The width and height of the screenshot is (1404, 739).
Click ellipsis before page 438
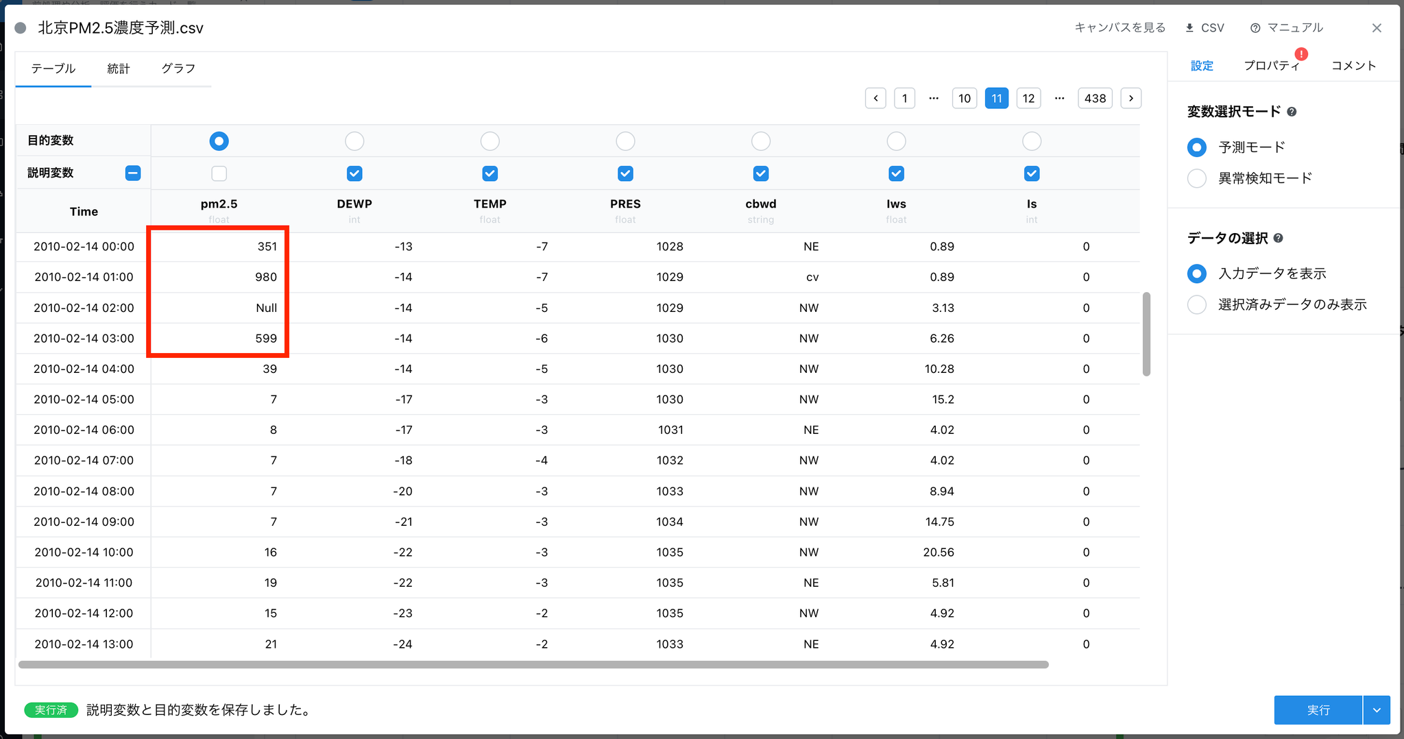(1060, 98)
